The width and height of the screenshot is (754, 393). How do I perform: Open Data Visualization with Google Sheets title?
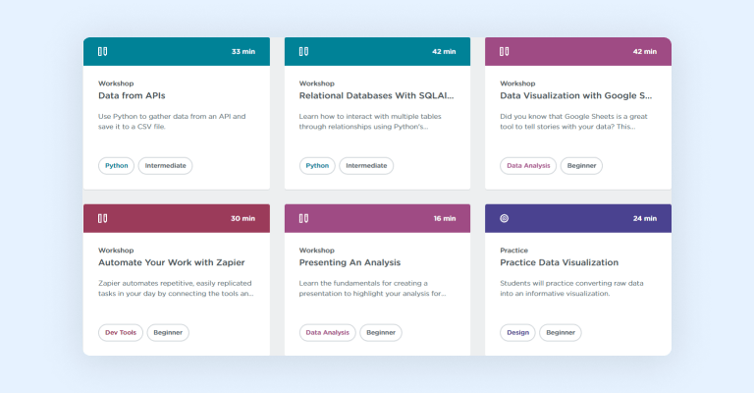click(x=575, y=96)
